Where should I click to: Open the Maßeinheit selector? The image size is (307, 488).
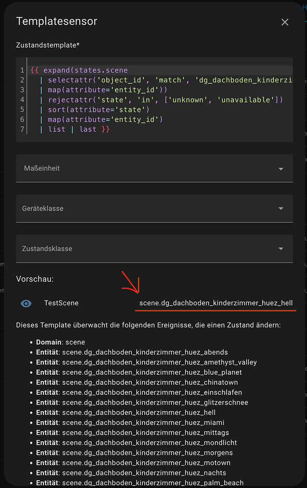point(146,168)
